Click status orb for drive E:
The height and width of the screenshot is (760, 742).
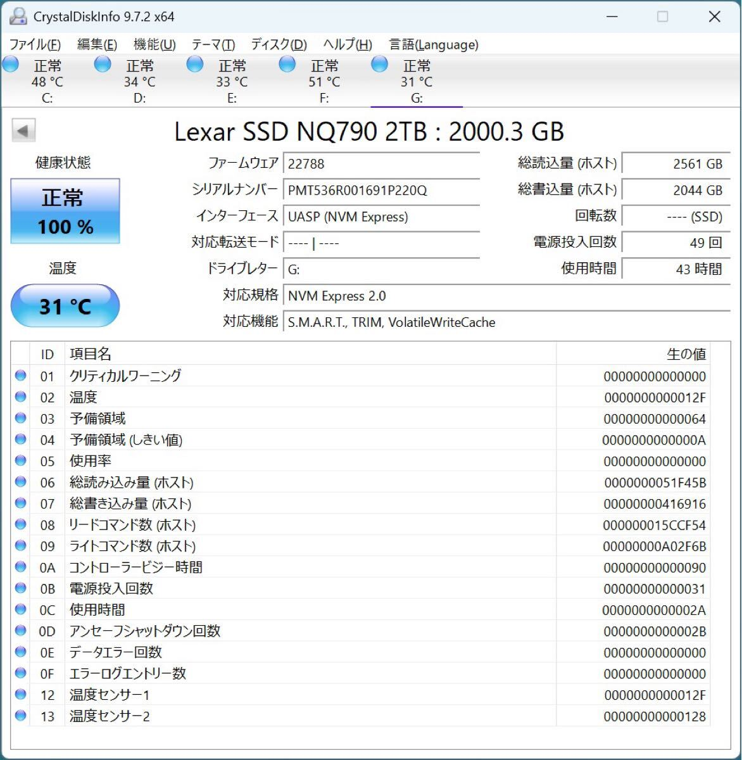[x=195, y=64]
